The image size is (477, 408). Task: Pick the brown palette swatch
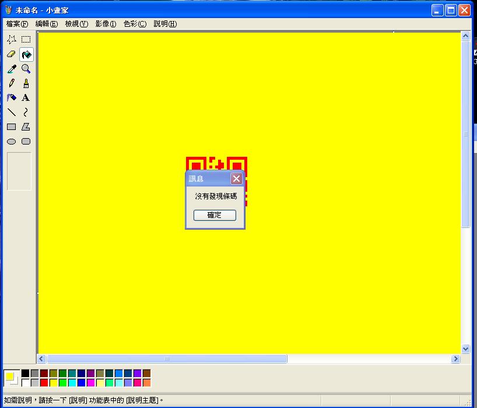pos(146,374)
